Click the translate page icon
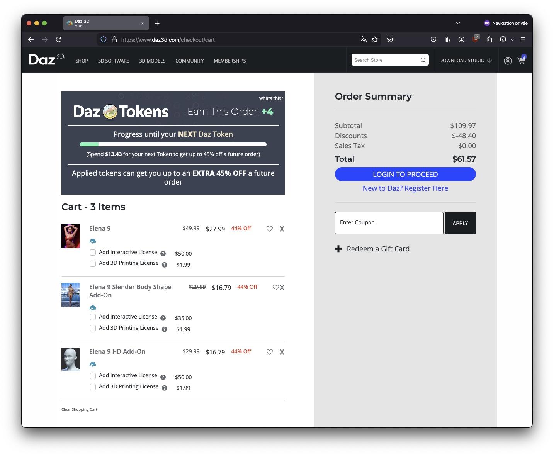The width and height of the screenshot is (554, 456). click(x=364, y=39)
